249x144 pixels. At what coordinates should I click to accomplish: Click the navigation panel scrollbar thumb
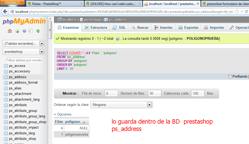tap(50, 30)
